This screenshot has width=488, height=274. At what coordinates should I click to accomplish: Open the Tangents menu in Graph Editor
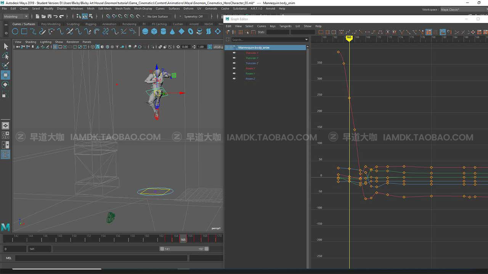[285, 26]
